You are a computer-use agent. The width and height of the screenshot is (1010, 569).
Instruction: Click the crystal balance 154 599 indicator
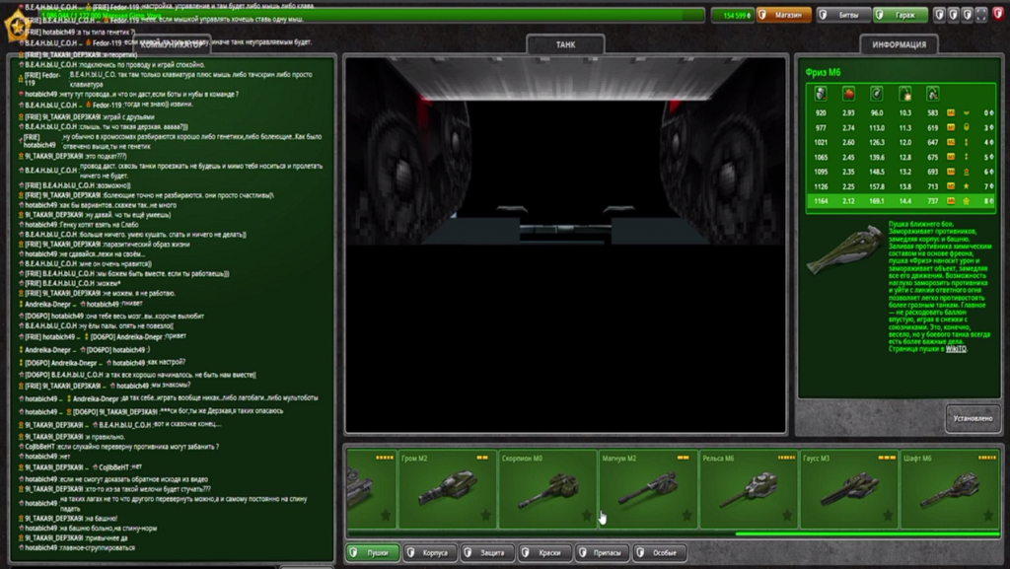click(733, 15)
